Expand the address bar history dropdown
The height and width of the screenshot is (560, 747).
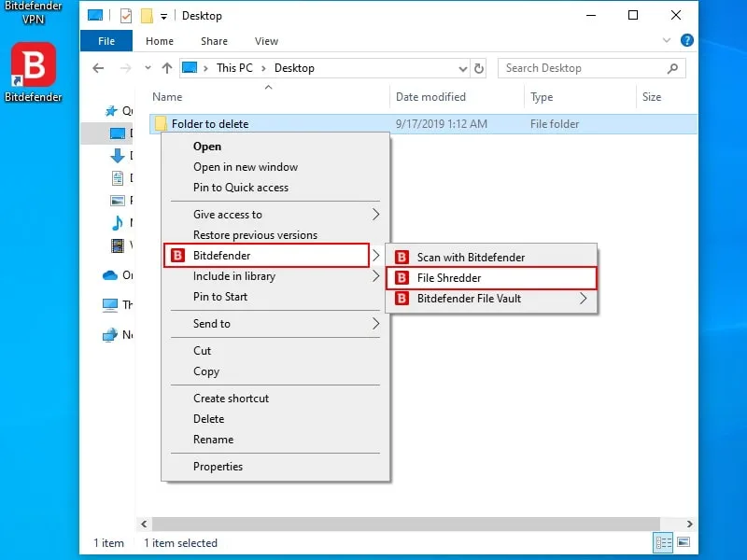point(462,68)
